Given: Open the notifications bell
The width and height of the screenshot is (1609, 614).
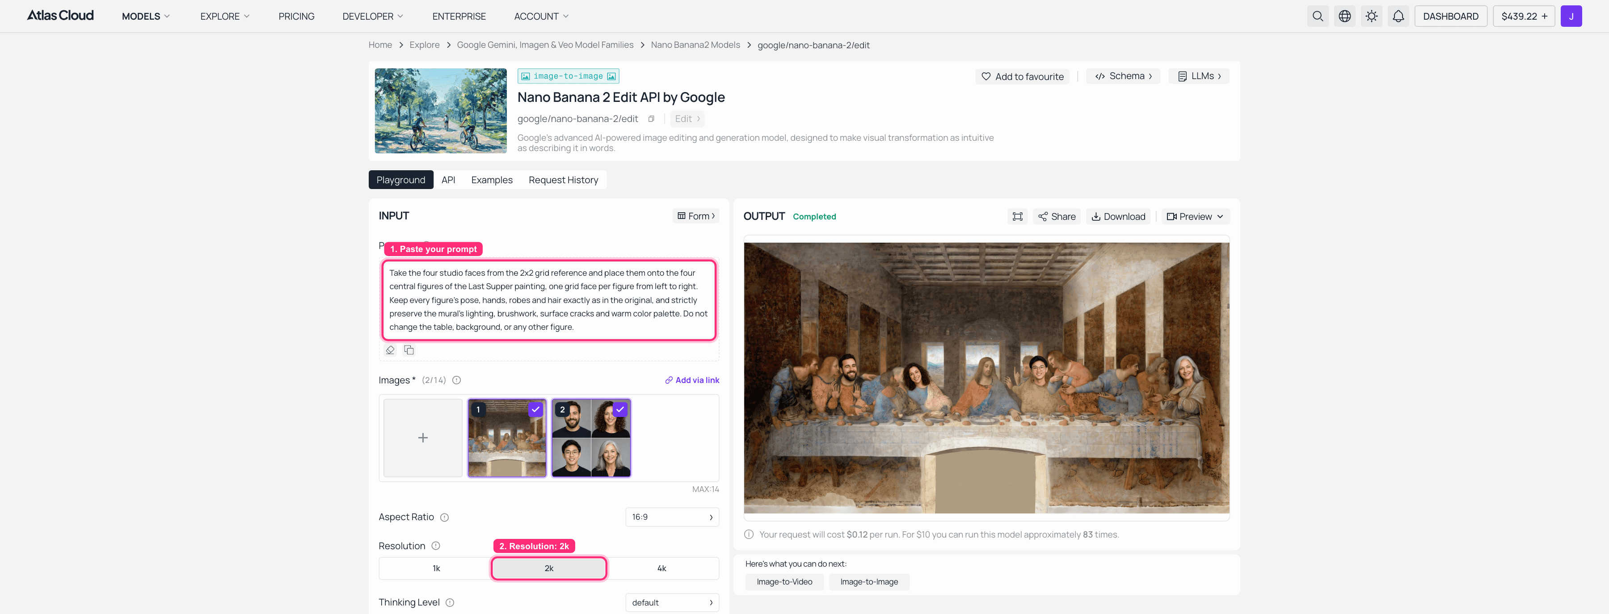Looking at the screenshot, I should click(1398, 16).
